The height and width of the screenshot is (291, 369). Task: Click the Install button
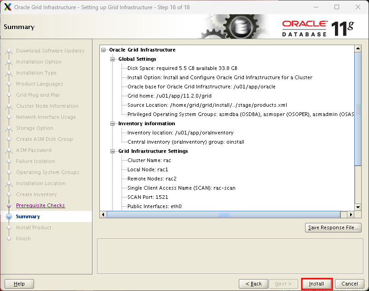pos(317,284)
